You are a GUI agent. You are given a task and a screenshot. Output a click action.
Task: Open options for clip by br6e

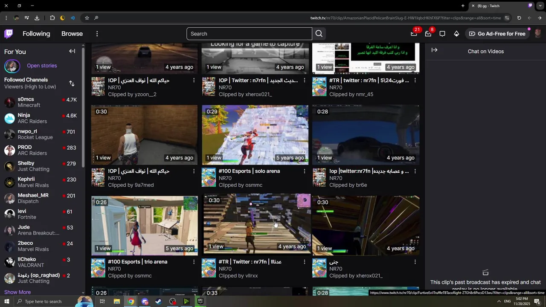pos(415,171)
